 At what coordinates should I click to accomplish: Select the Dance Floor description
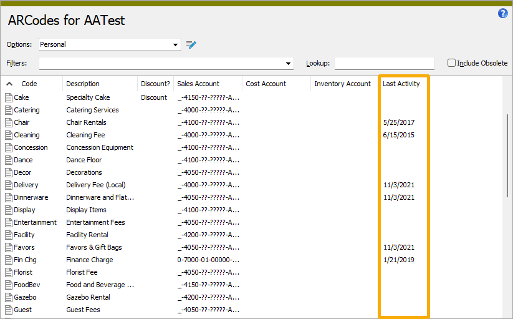click(84, 160)
